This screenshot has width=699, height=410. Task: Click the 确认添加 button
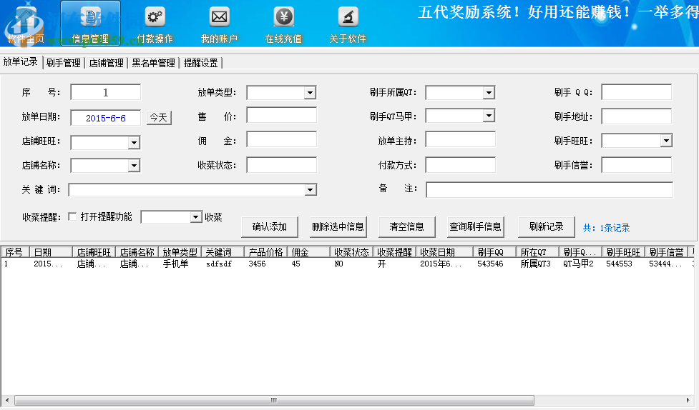pyautogui.click(x=269, y=227)
